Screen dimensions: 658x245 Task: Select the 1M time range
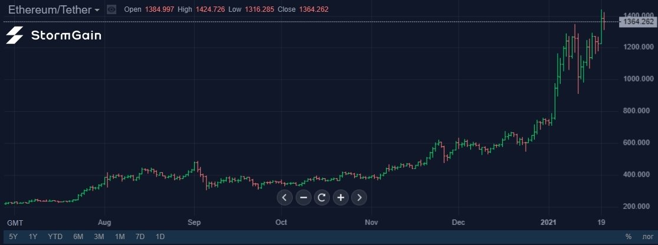120,237
